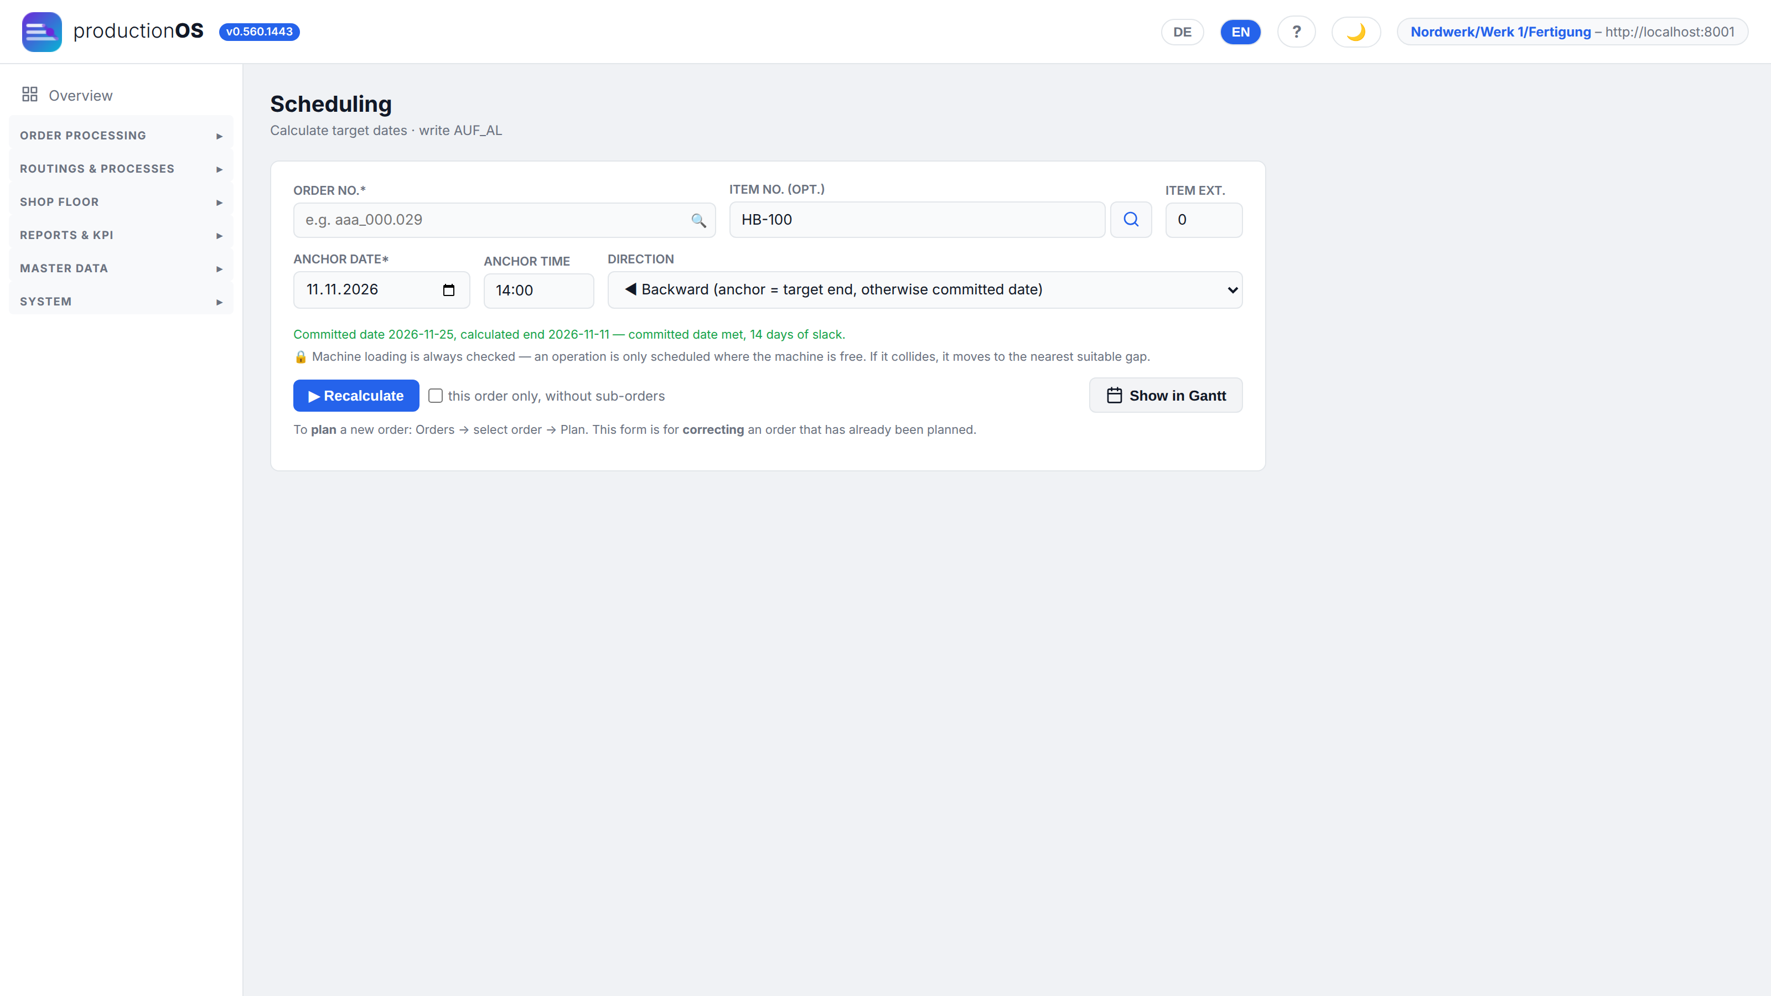Expand the System section
The width and height of the screenshot is (1771, 996).
click(121, 301)
